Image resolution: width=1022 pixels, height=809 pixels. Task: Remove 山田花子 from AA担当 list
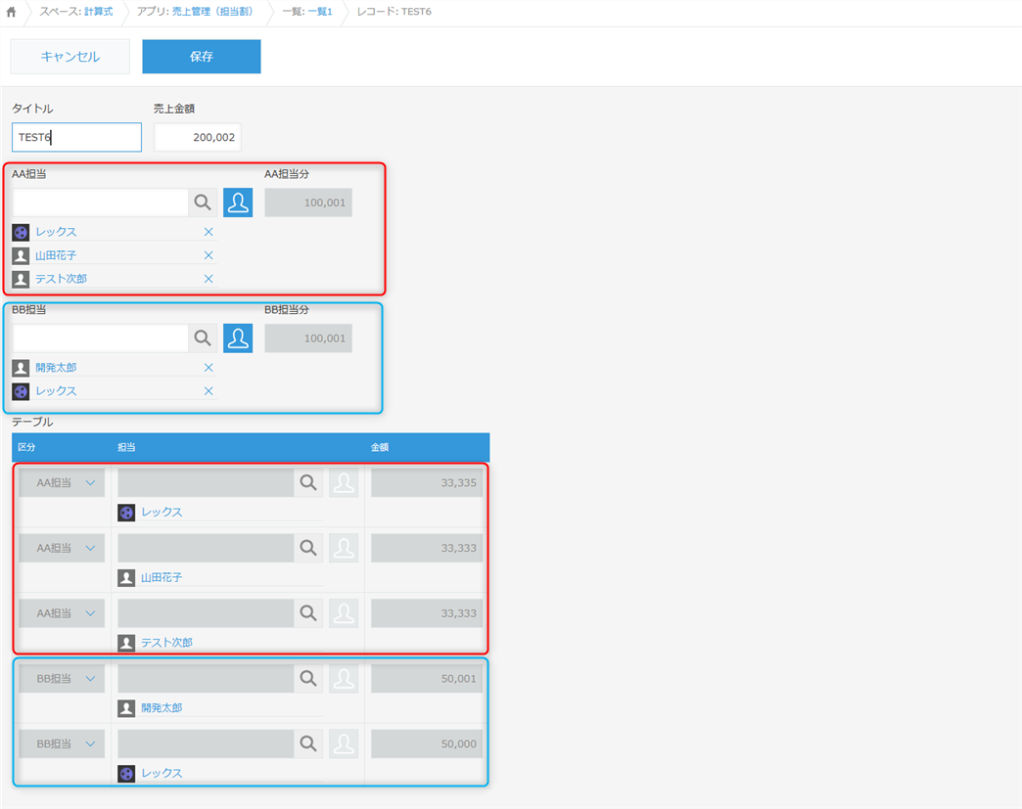tap(209, 255)
